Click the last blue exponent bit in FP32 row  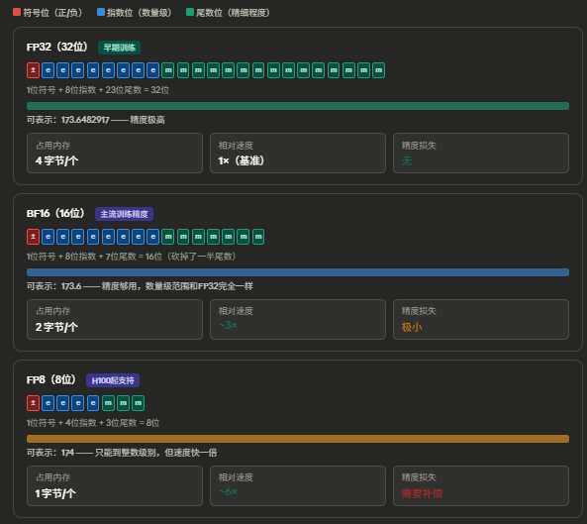point(152,70)
